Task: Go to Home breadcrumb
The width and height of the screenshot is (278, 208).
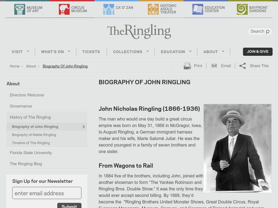Action: point(15,66)
